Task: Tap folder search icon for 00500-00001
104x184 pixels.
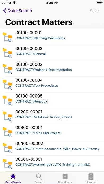Action: click(x=7, y=164)
